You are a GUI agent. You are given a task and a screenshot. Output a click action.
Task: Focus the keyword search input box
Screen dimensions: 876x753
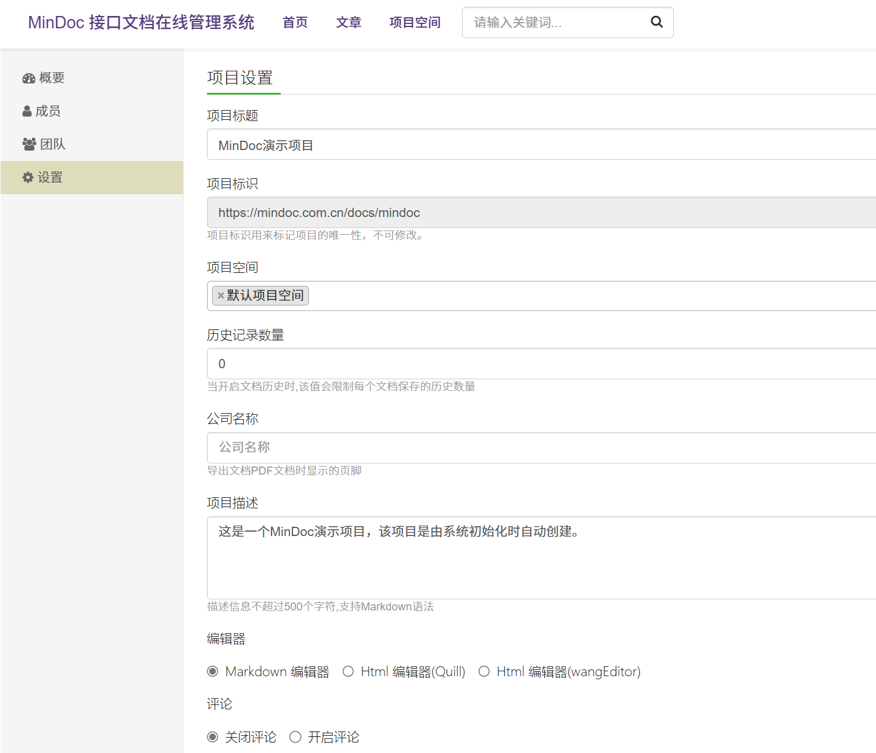[553, 23]
